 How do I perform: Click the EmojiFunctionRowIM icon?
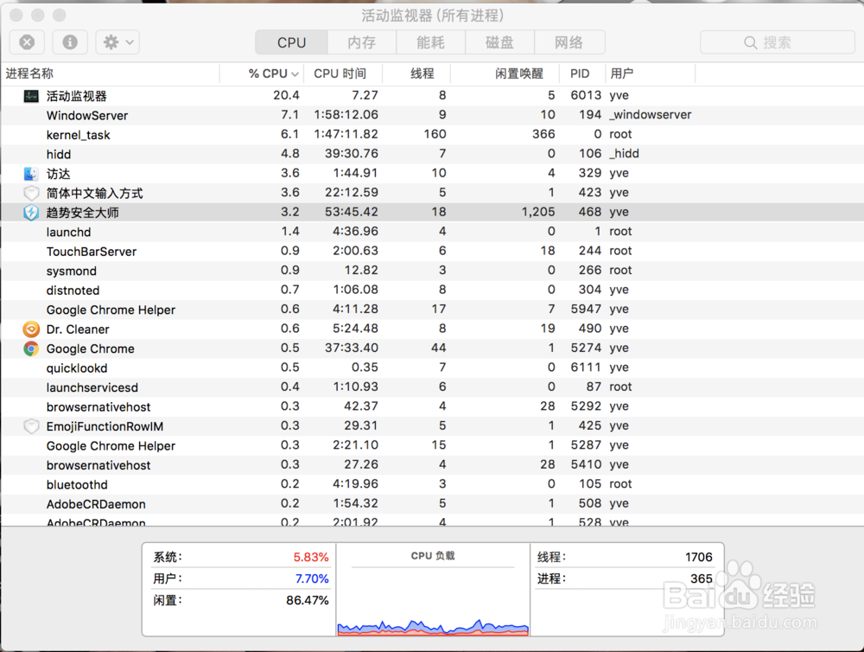tap(31, 426)
